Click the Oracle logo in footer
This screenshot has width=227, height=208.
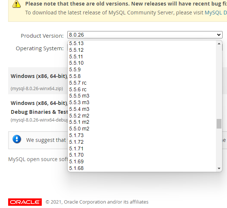25,202
